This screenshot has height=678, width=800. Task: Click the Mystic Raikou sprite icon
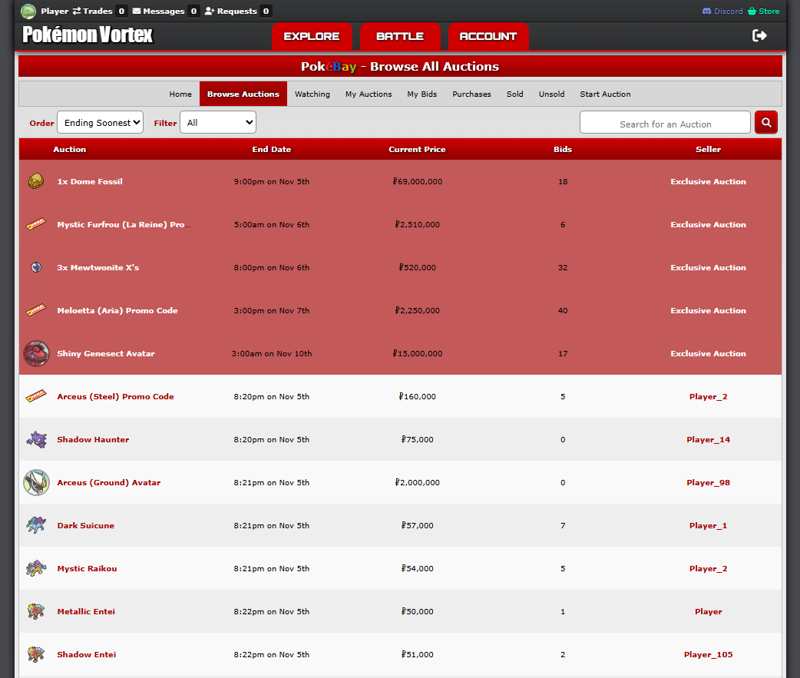click(35, 568)
